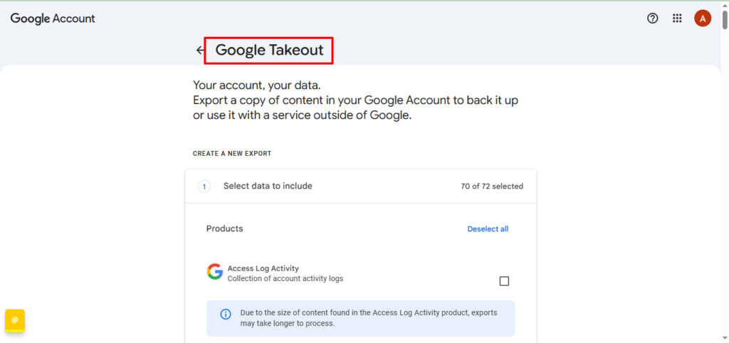Open the Google apps grid launcher
This screenshot has height=343, width=729.
pyautogui.click(x=677, y=19)
